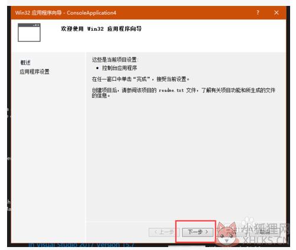Click the ConsoleApplication4 dialog title bar text
This screenshot has width=296, height=250.
click(x=65, y=13)
